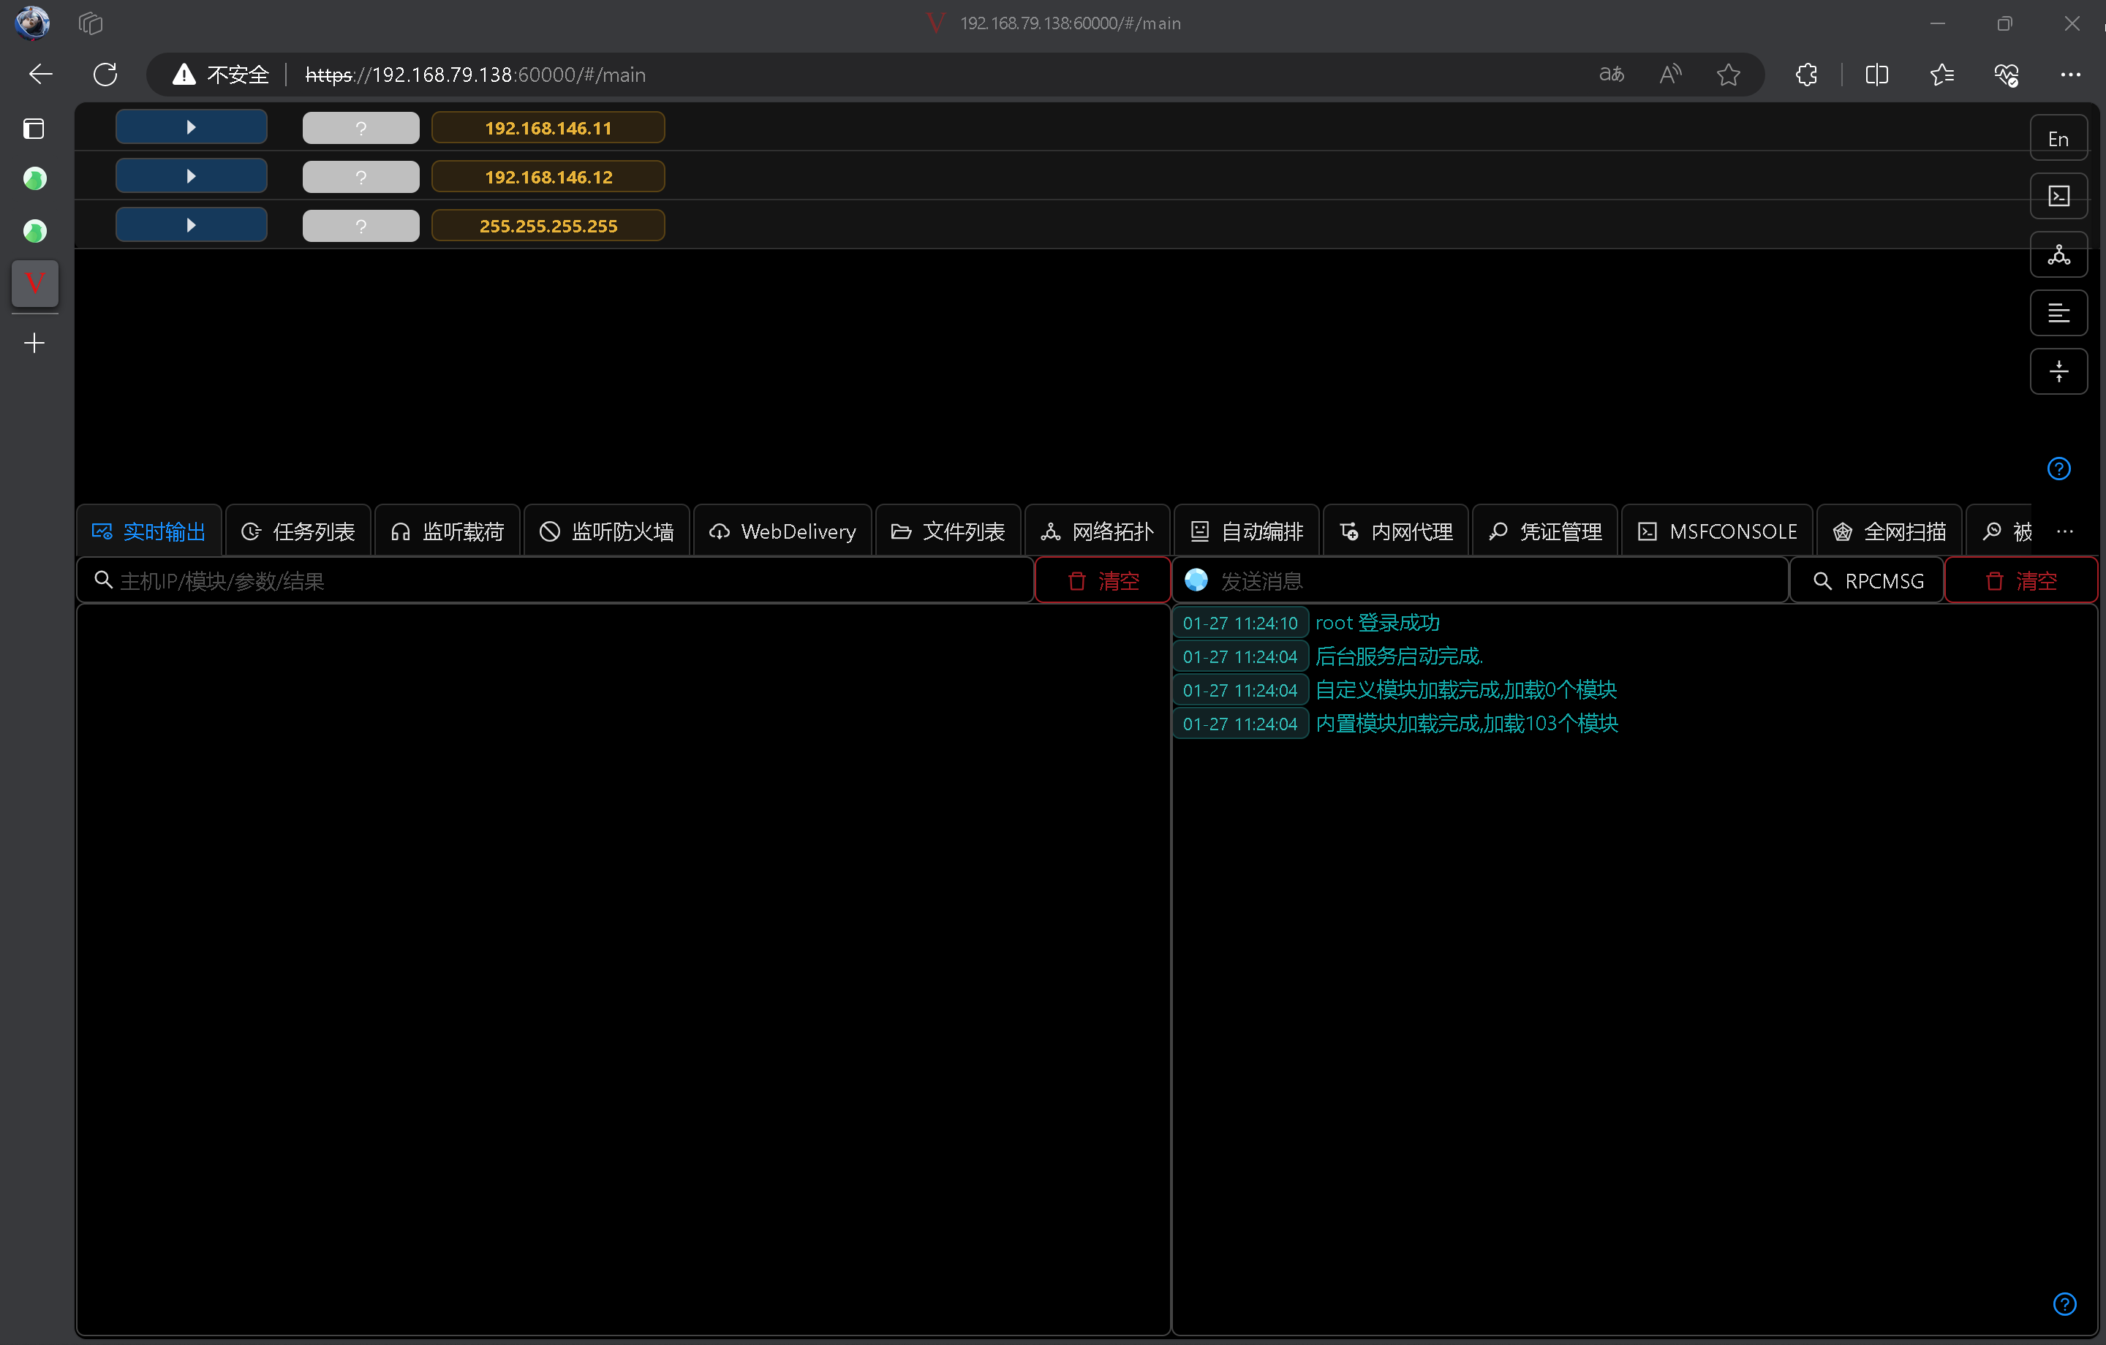Click the text-align lines icon on right
The height and width of the screenshot is (1345, 2106).
pos(2058,313)
